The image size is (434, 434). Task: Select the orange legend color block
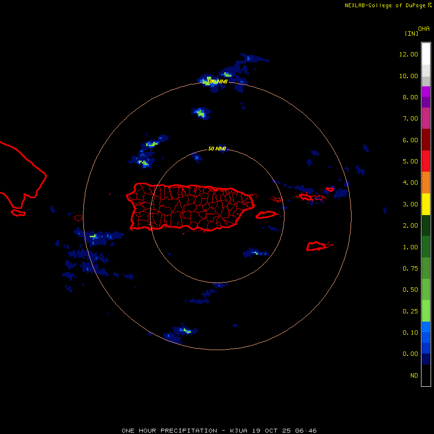[x=426, y=183]
